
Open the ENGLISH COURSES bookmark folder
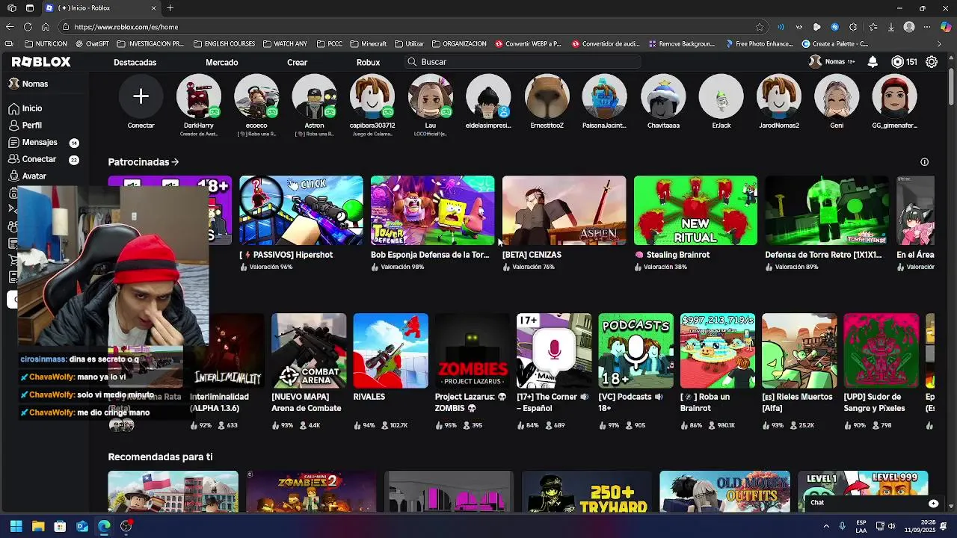224,43
